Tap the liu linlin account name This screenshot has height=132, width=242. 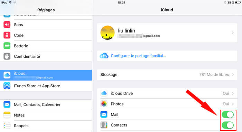click(x=127, y=31)
